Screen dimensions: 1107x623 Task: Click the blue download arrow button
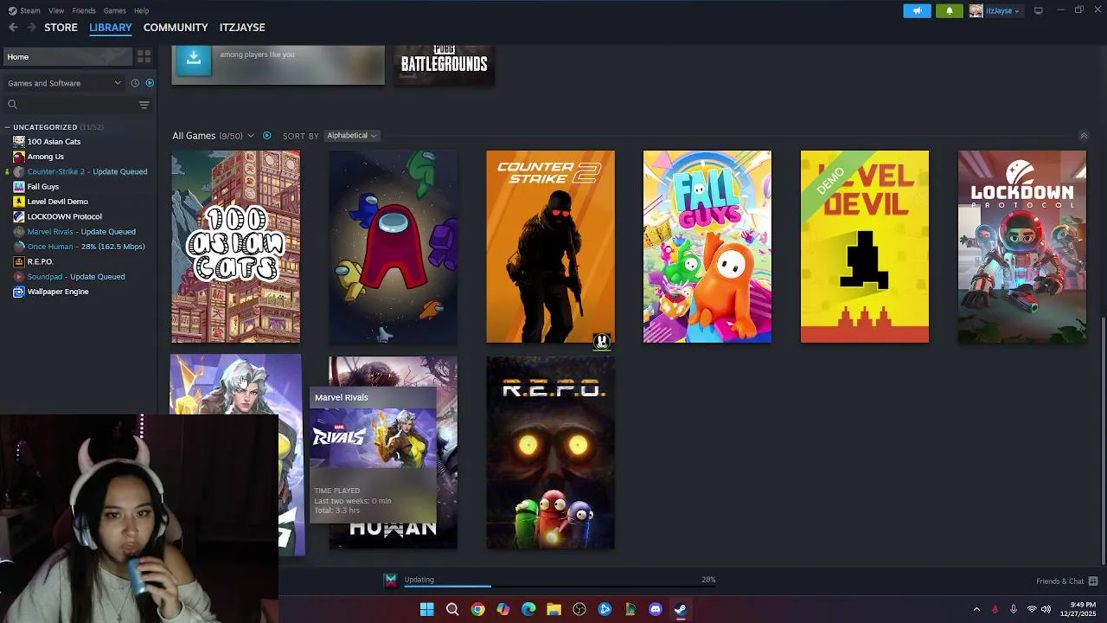point(194,59)
